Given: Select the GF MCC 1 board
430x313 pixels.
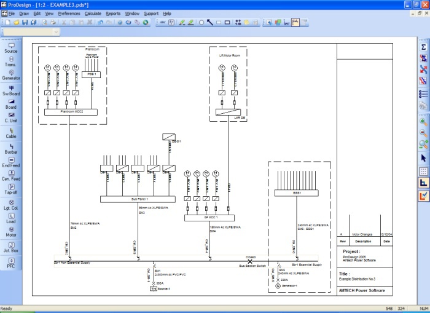Looking at the screenshot, I should (x=209, y=218).
